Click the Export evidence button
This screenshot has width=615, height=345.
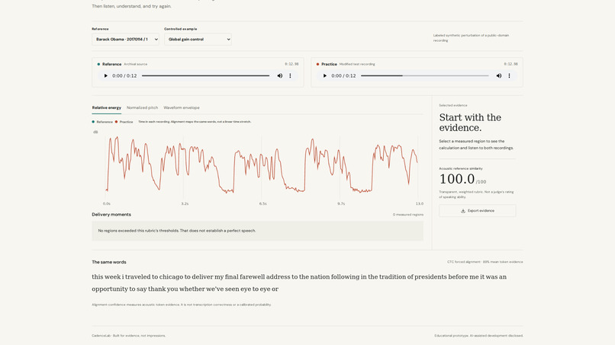pyautogui.click(x=478, y=211)
